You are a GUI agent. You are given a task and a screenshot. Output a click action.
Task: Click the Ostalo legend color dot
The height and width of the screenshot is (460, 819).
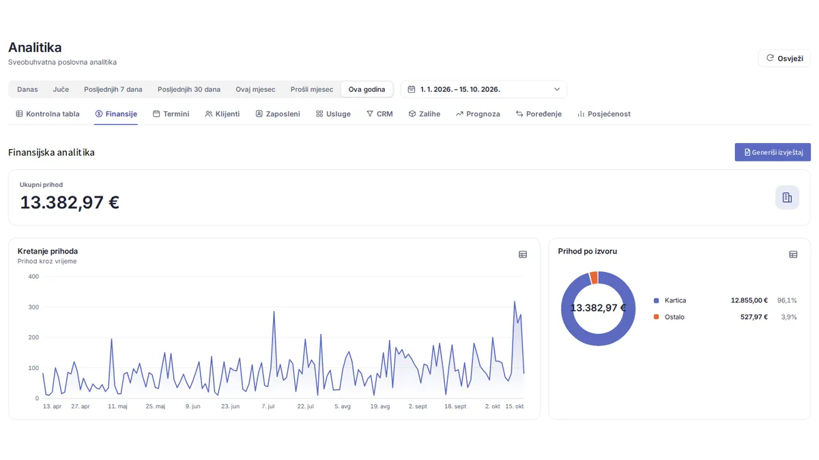pos(657,317)
